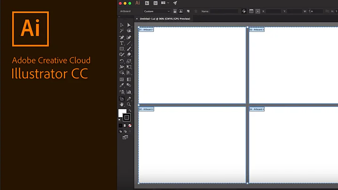Click the white Fill color swatch
This screenshot has height=190, width=338.
tap(122, 113)
